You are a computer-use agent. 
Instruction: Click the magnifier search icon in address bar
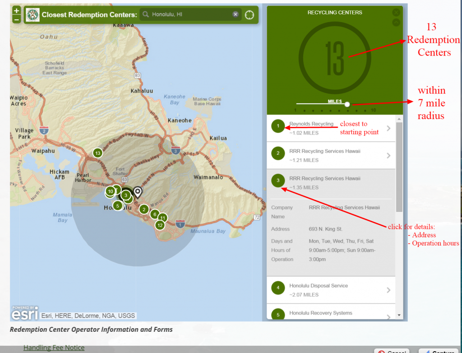(x=146, y=14)
